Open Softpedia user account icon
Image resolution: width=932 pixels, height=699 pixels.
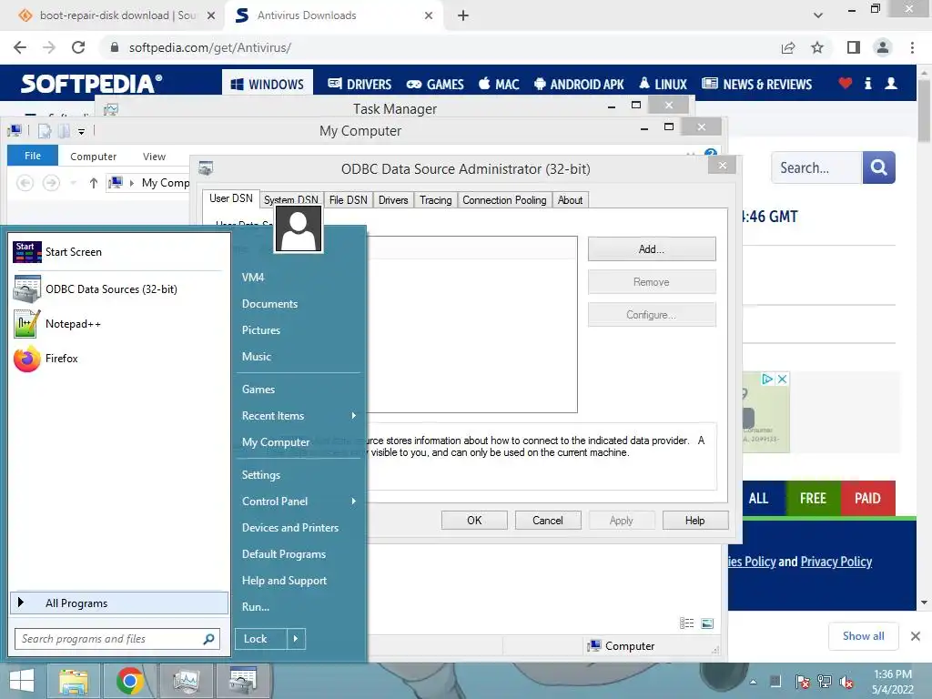pos(890,83)
